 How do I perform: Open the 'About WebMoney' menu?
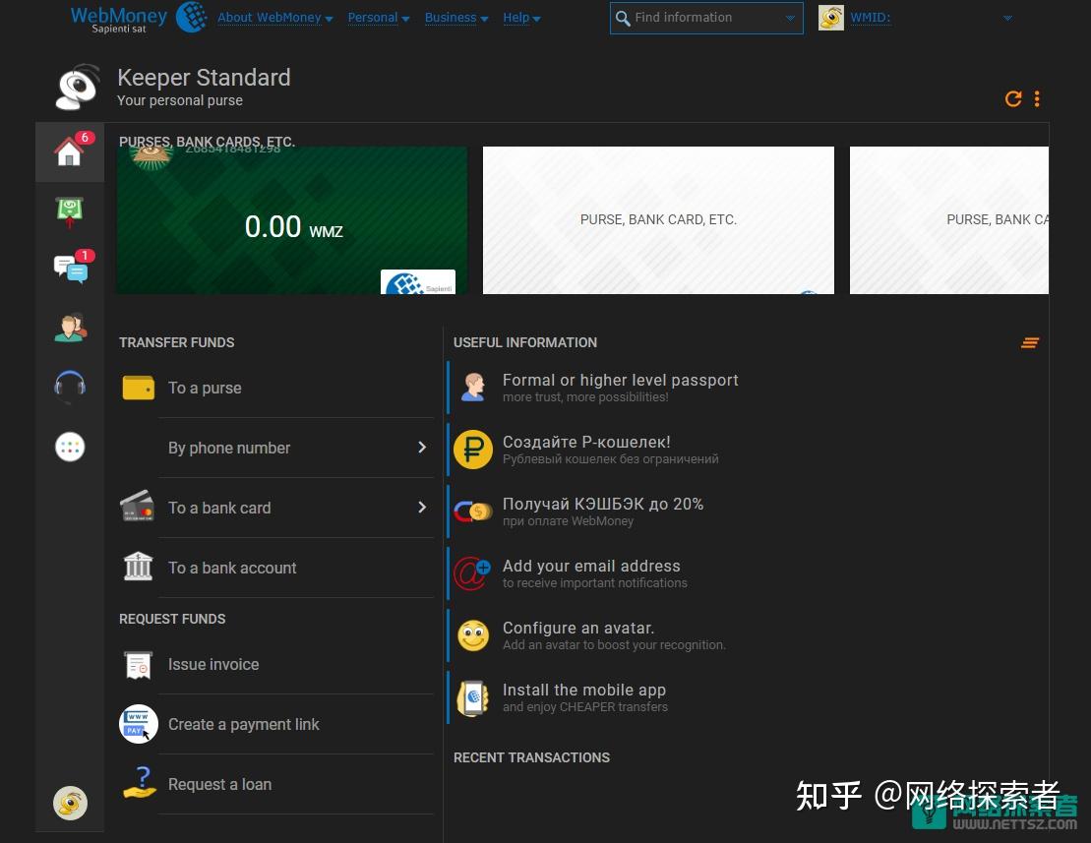click(x=270, y=17)
